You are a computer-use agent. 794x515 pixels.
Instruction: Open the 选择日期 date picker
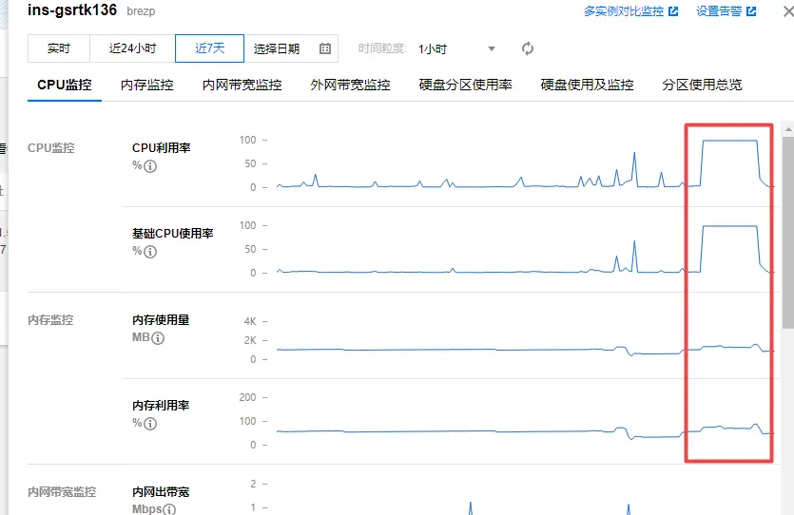tap(291, 48)
